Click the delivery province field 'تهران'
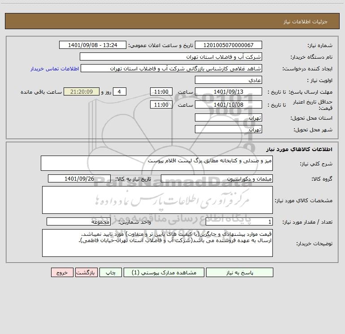The width and height of the screenshot is (345, 334). tap(229, 117)
